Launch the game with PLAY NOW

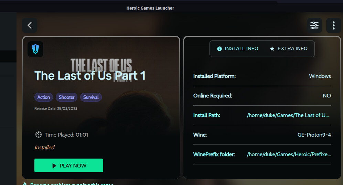click(x=69, y=165)
